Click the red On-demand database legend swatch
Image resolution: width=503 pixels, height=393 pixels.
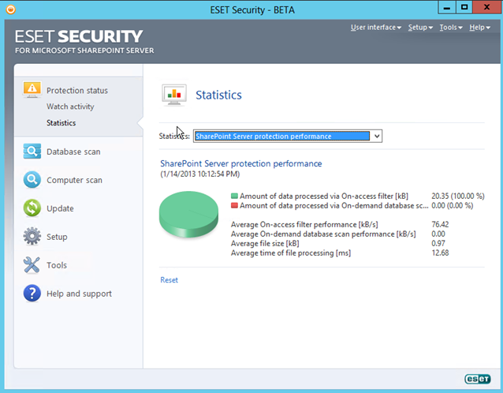click(234, 205)
